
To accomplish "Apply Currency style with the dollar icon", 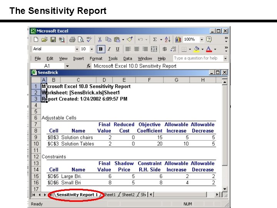I will 165,49.
